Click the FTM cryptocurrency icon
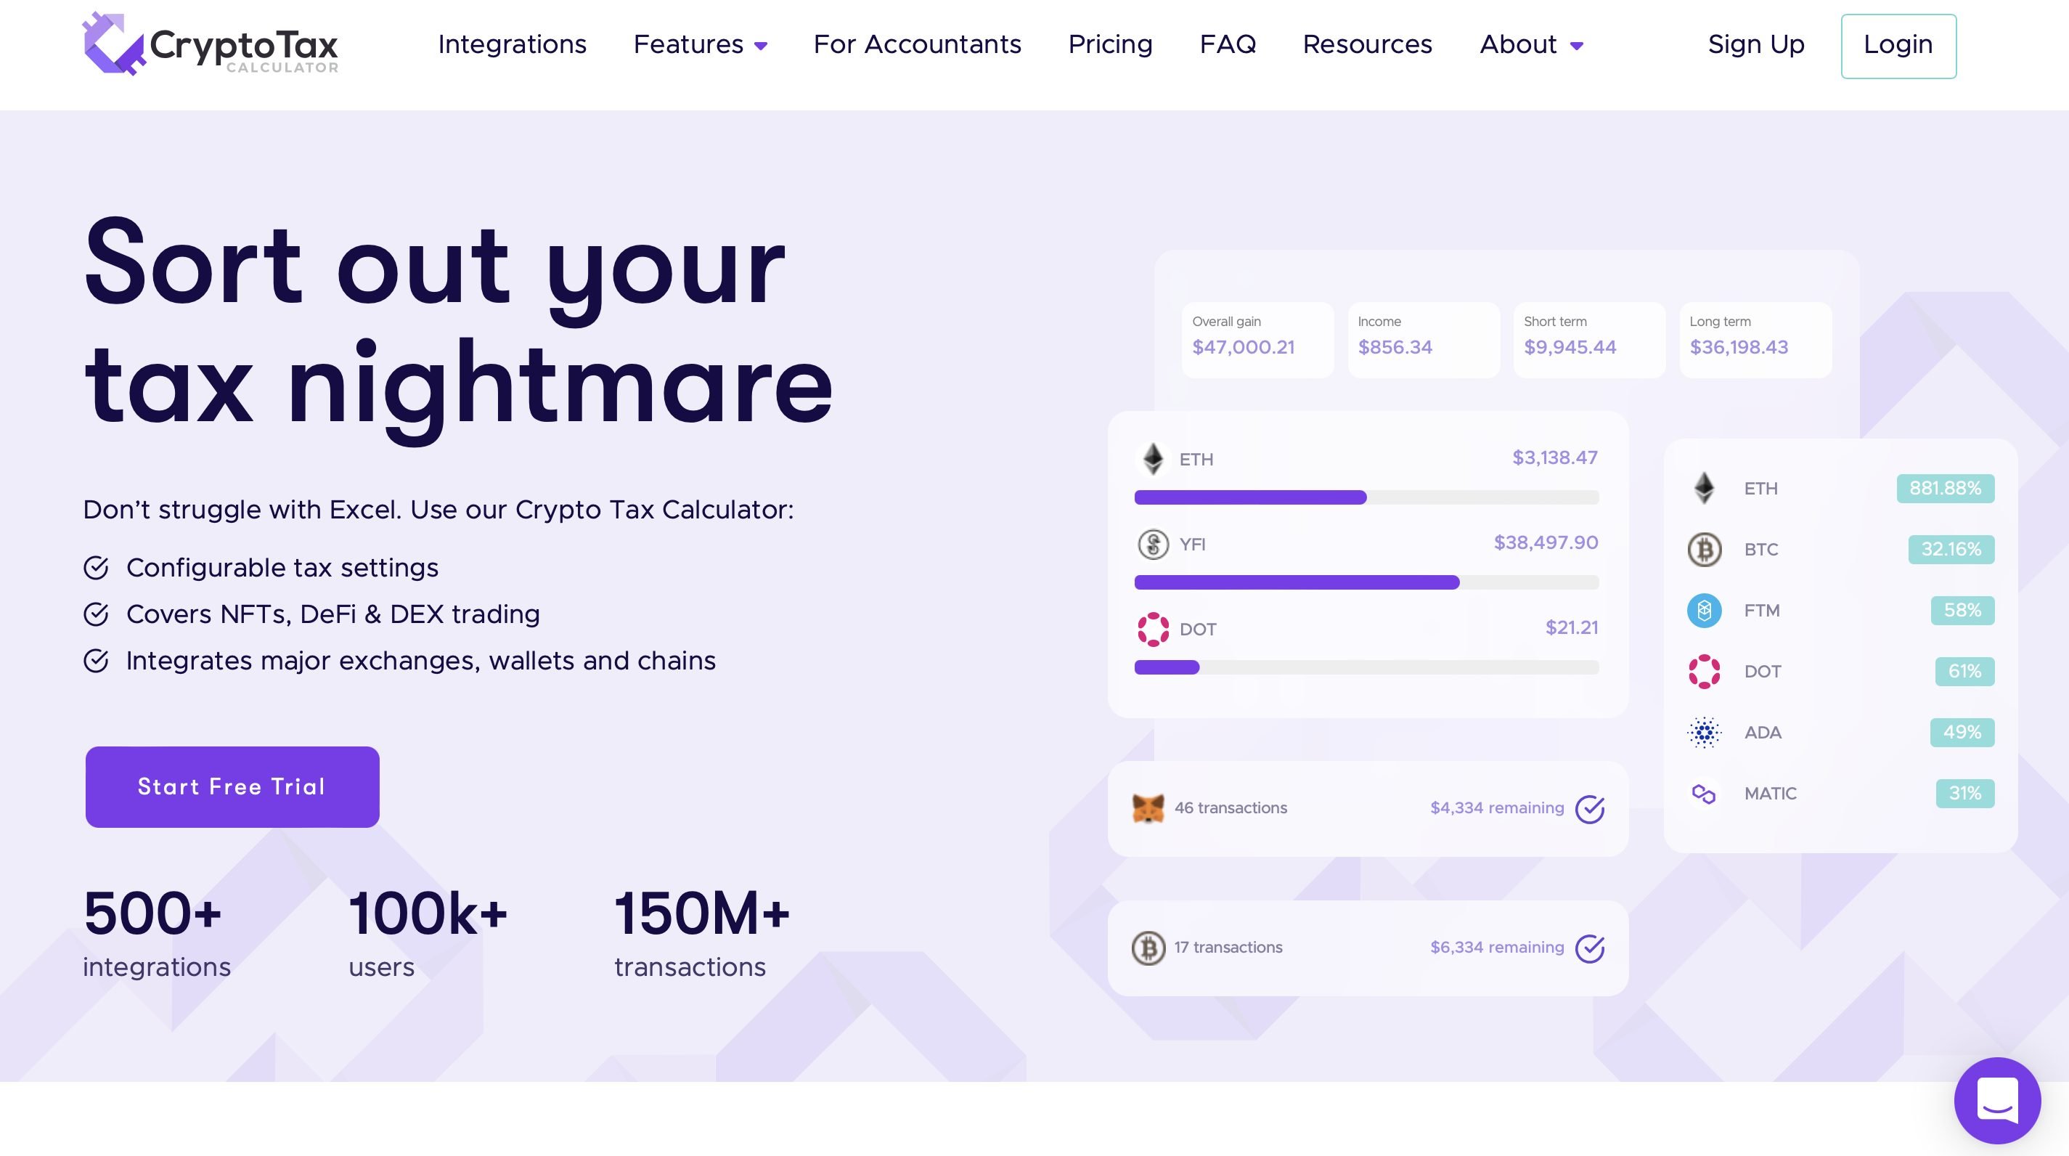2069x1156 pixels. pos(1705,608)
